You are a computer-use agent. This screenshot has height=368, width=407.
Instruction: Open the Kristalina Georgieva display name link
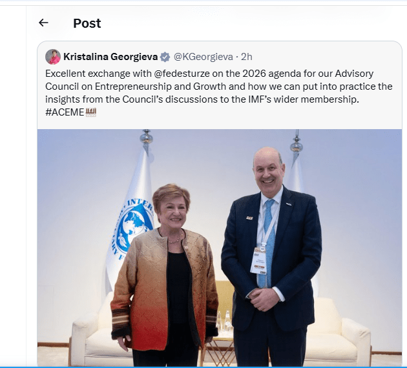click(x=111, y=57)
